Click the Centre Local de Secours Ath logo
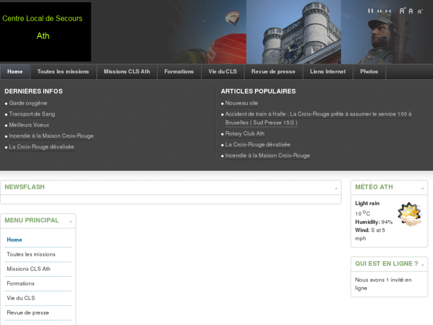 click(45, 32)
